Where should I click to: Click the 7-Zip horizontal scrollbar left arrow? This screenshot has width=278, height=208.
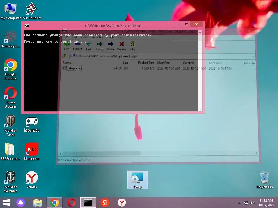click(x=61, y=154)
